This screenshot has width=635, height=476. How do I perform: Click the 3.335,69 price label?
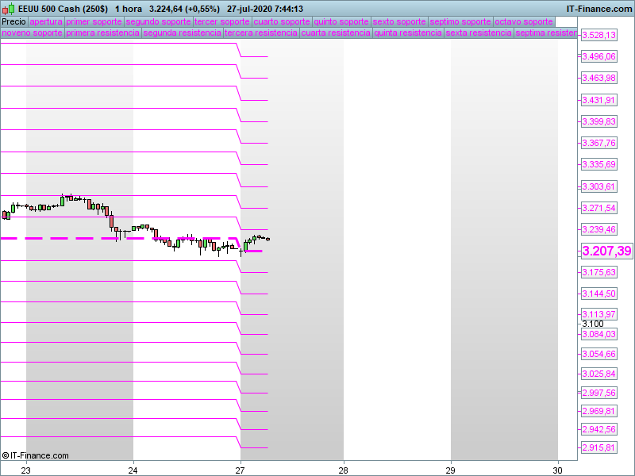599,164
